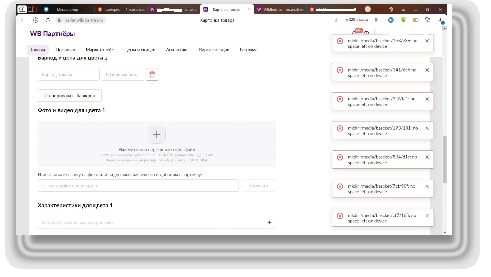The height and width of the screenshot is (277, 491).
Task: Click the battery saver icon
Action: 416,20
